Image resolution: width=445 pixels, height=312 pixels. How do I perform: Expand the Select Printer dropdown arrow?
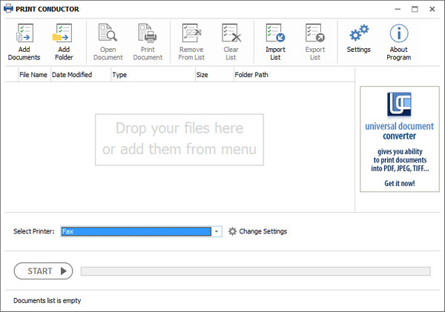coord(217,231)
